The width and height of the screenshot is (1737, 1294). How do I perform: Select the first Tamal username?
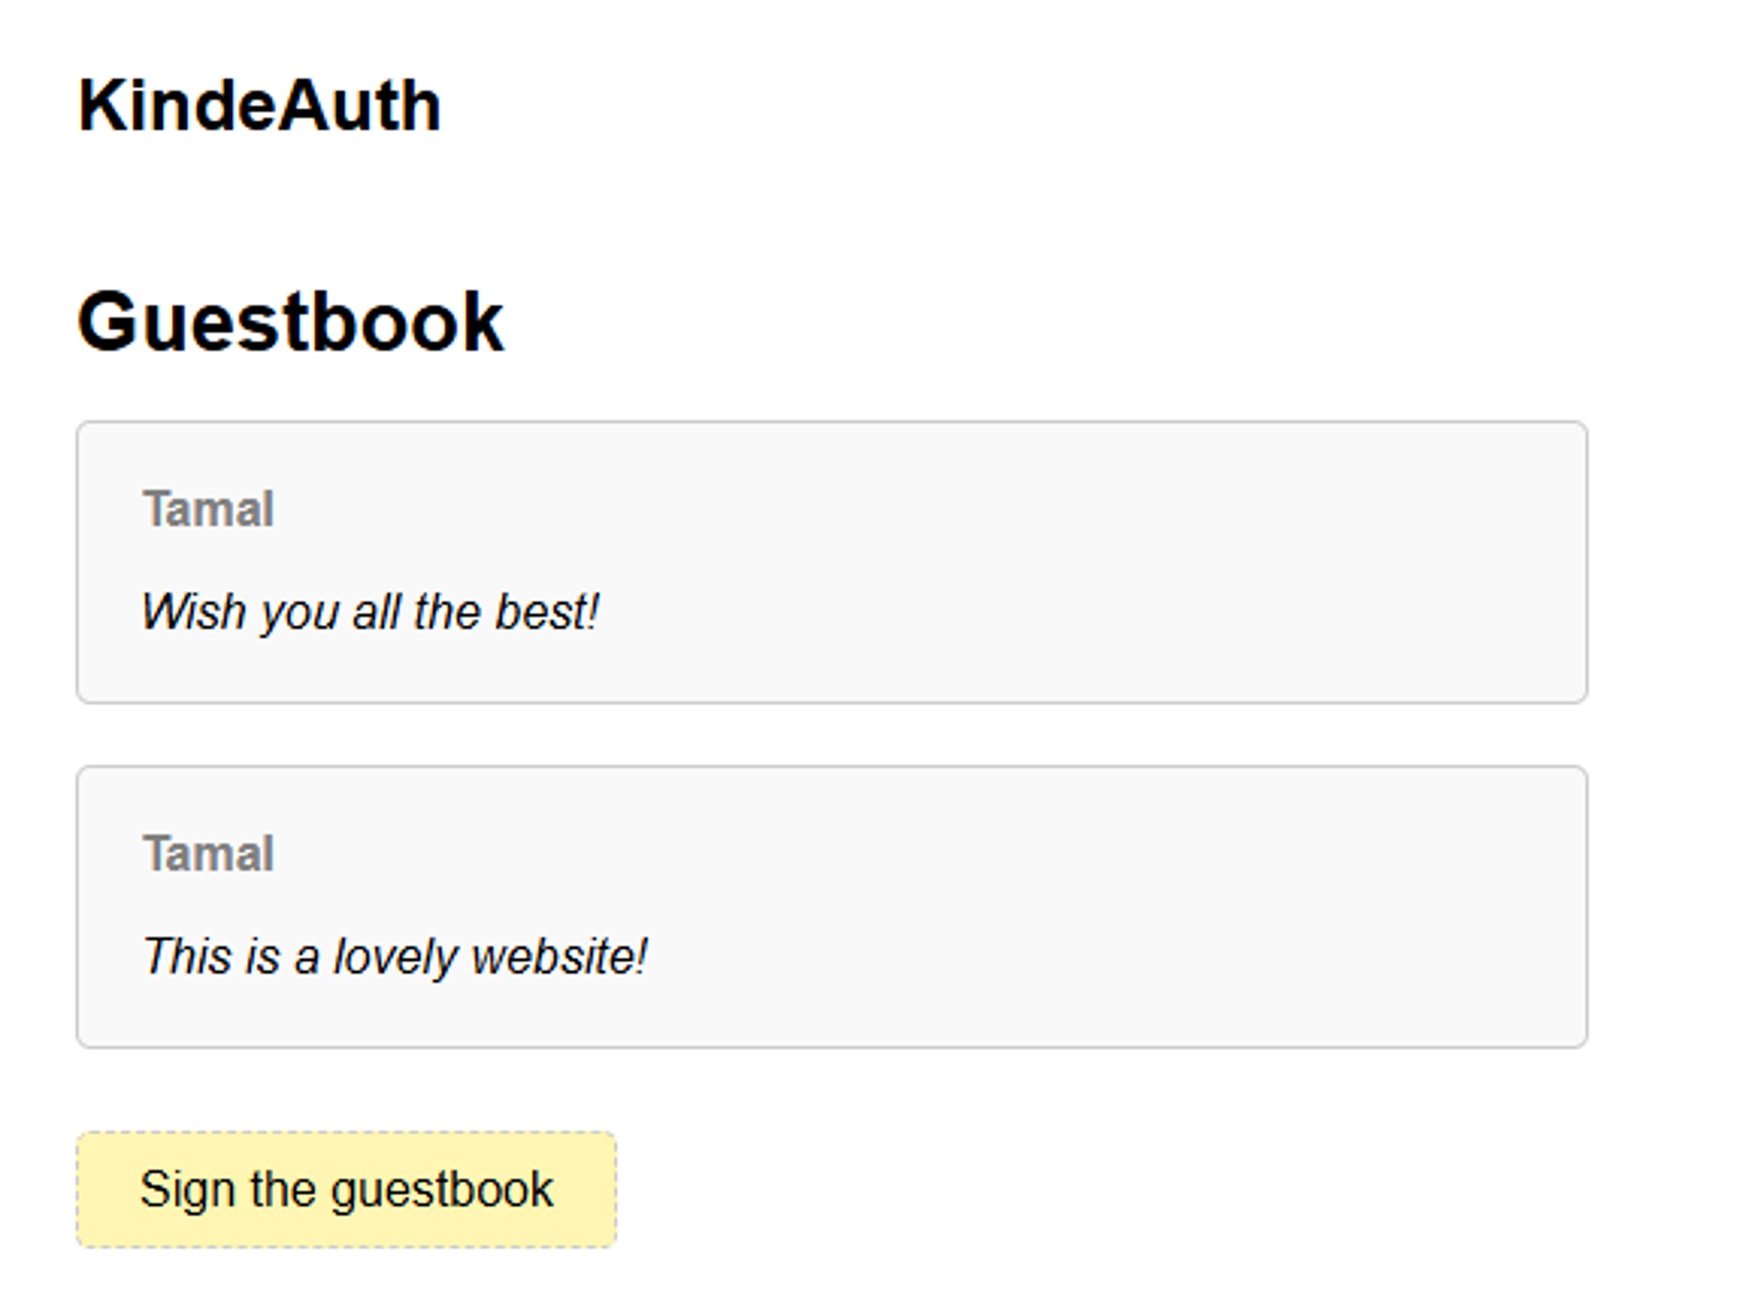(x=208, y=510)
